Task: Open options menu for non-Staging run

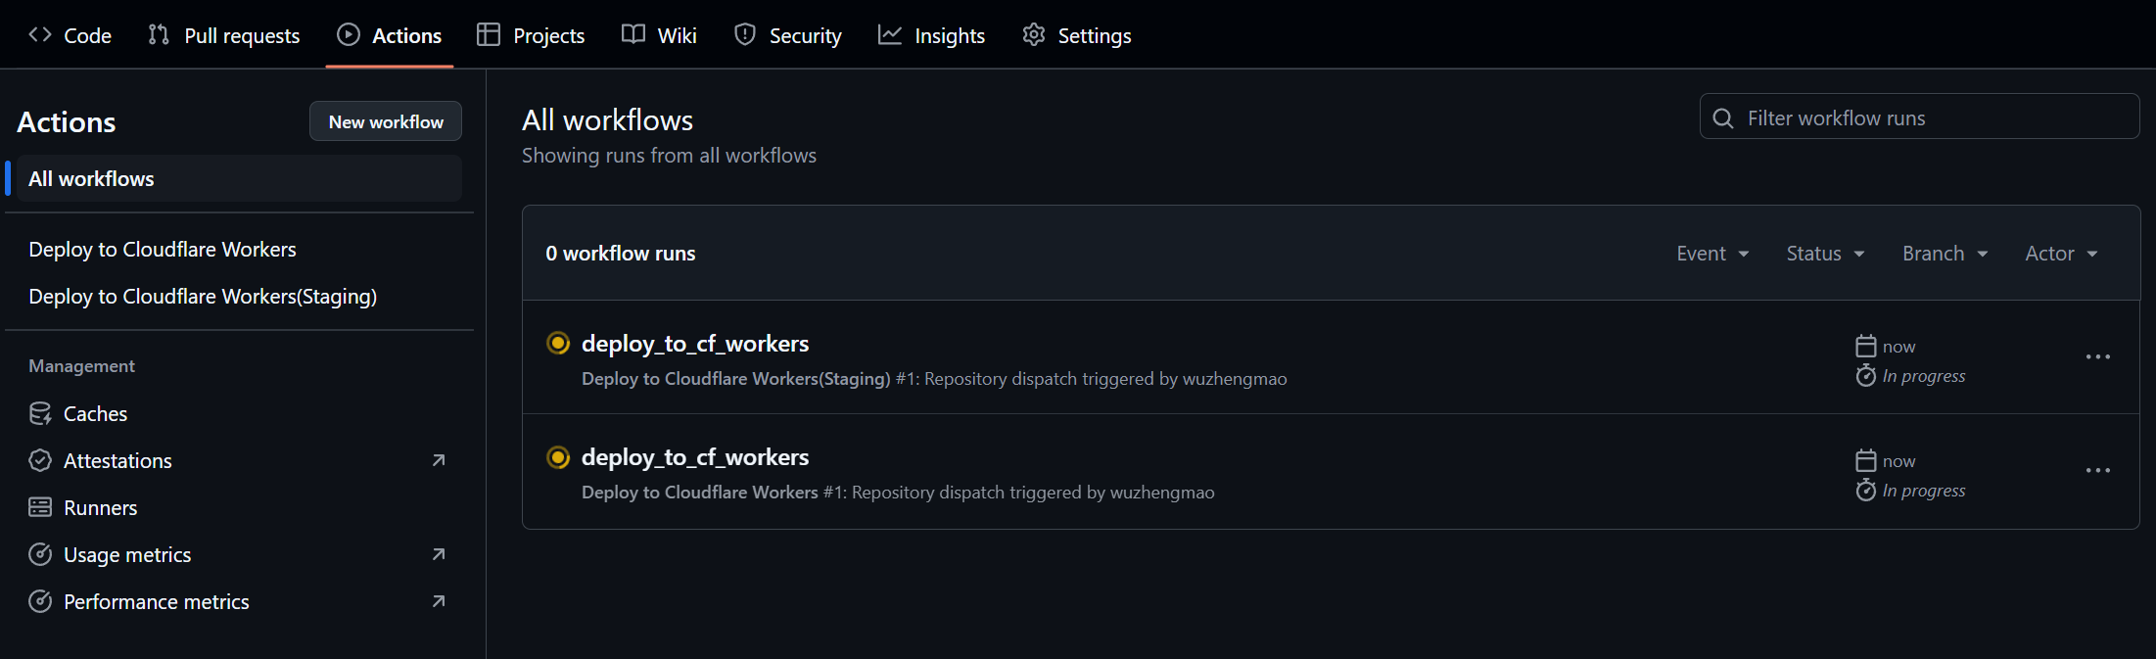Action: click(2098, 471)
